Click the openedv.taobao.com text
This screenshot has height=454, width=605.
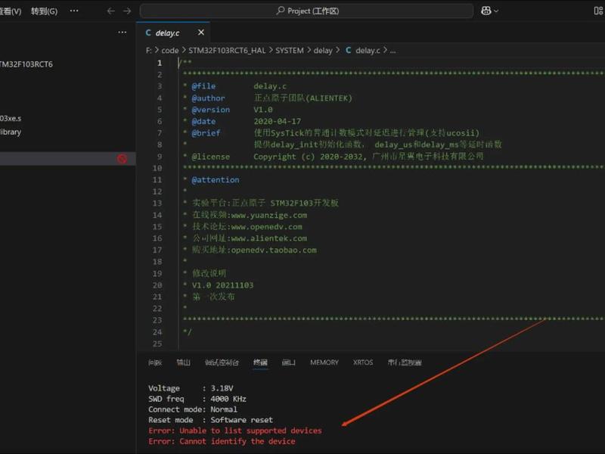click(x=274, y=250)
